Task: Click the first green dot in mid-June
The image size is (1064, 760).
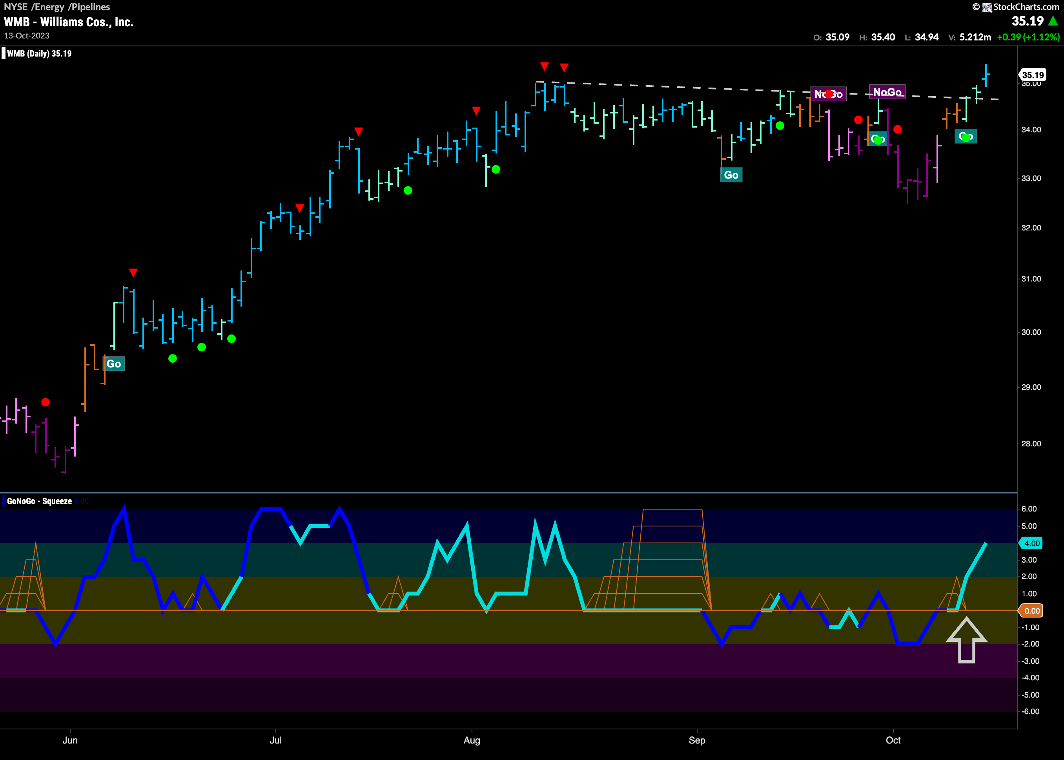Action: [173, 358]
